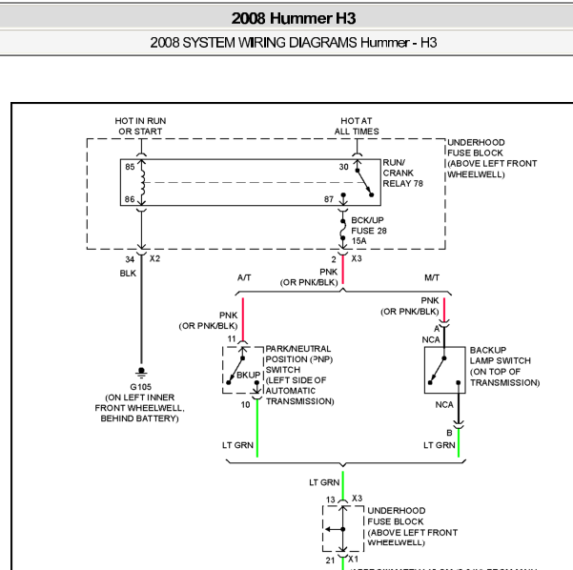
Task: Click the "LT GRN" label near connector B
Action: [440, 445]
